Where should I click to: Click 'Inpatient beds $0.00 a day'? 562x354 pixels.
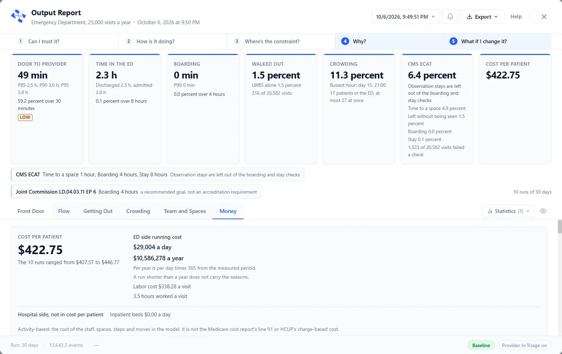(x=140, y=315)
